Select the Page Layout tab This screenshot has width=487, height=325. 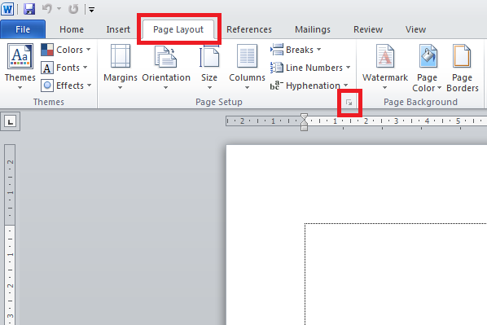[178, 29]
